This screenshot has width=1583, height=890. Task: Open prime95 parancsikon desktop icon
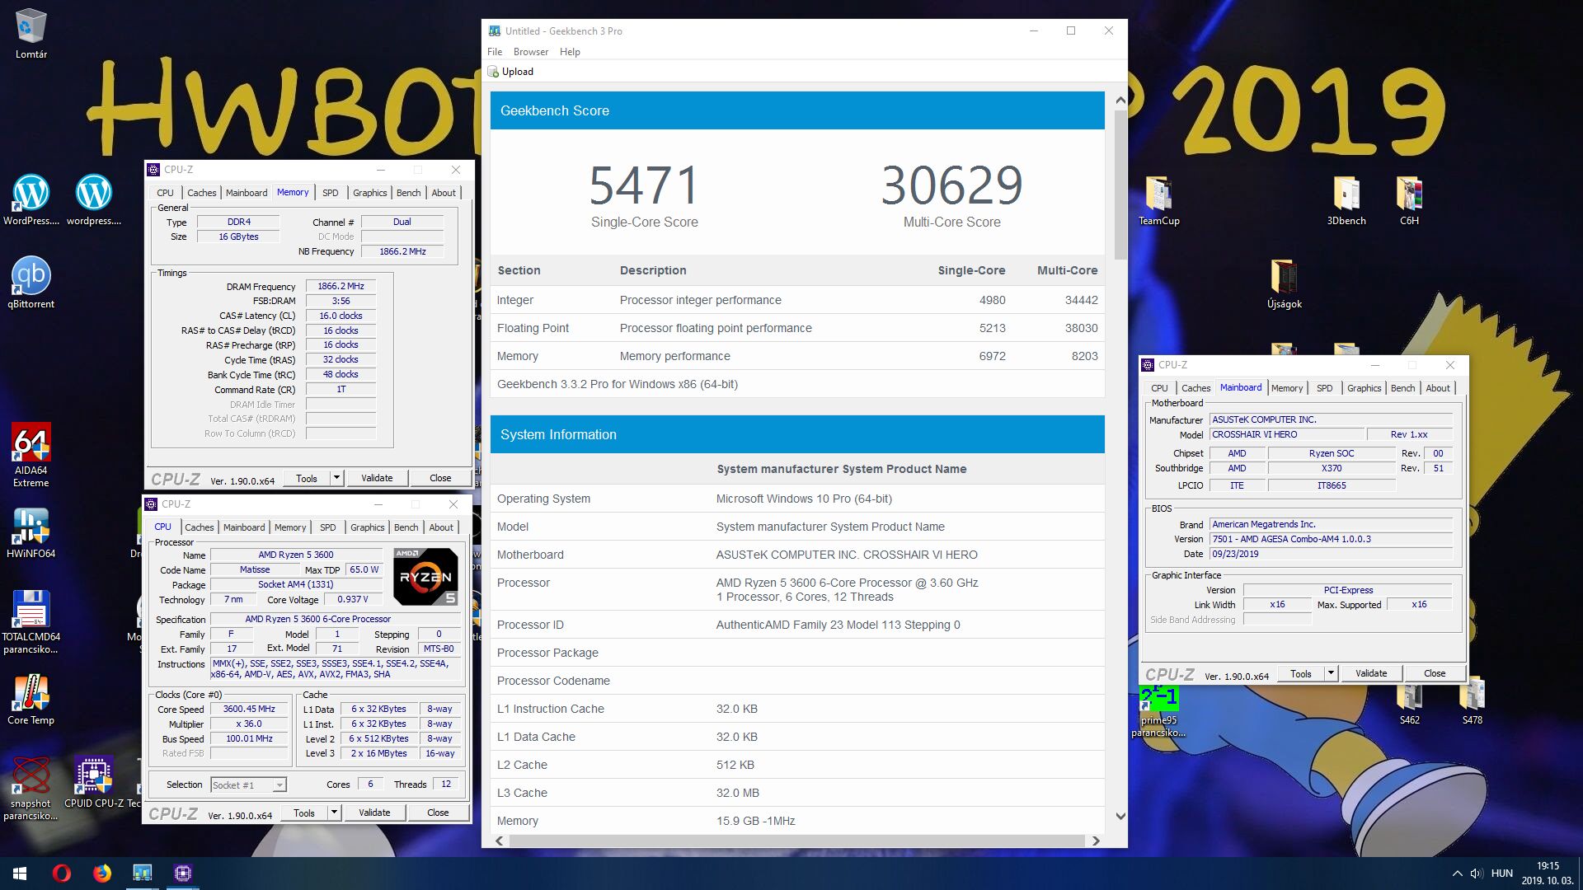[x=1158, y=711]
